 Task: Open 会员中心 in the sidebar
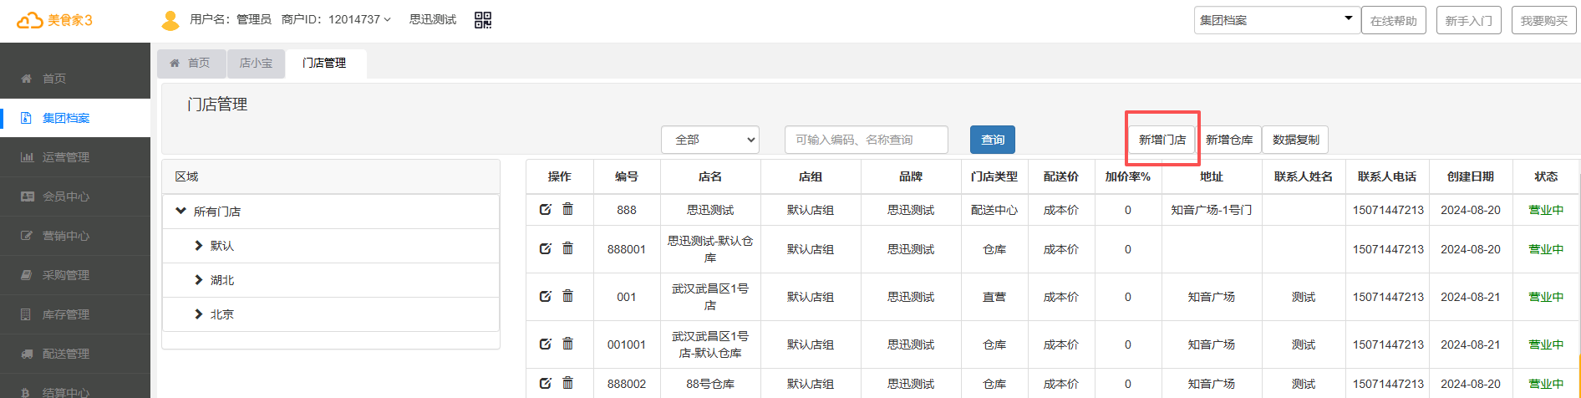point(65,196)
